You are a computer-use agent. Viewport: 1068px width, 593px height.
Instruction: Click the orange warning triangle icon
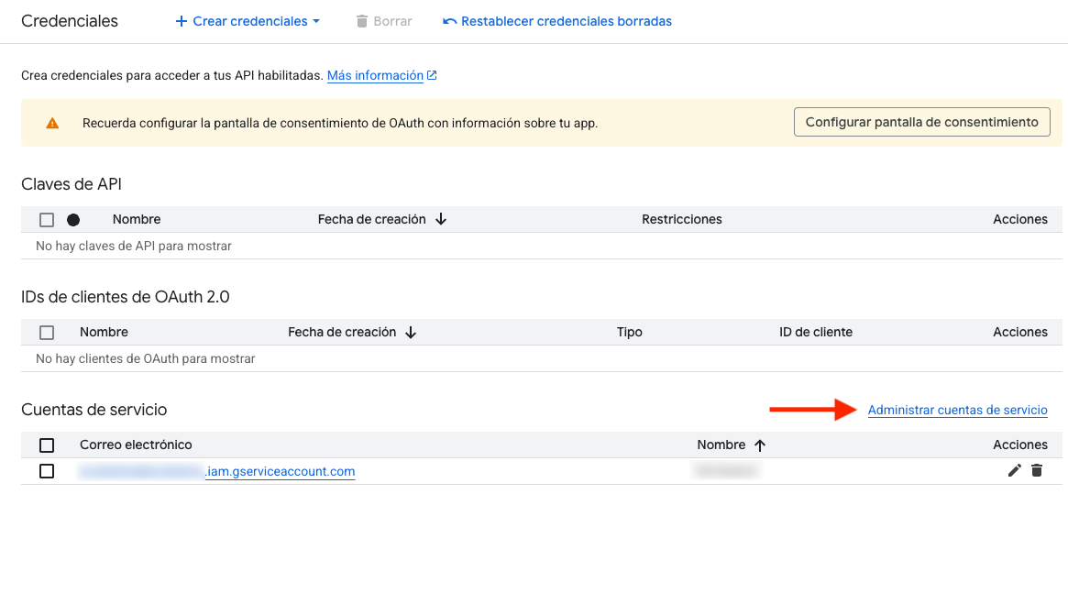[x=52, y=123]
